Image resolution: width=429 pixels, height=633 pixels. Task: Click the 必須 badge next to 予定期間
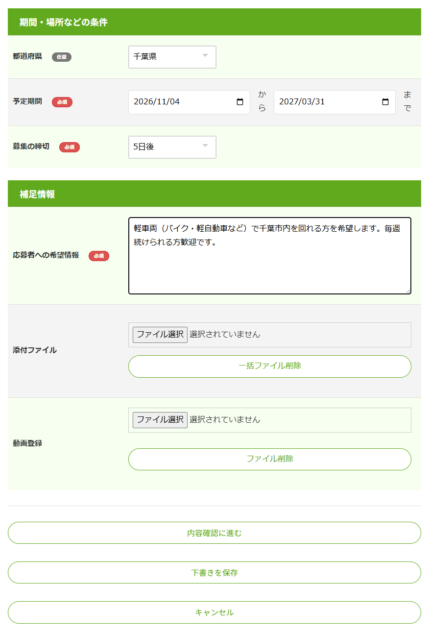(x=62, y=102)
